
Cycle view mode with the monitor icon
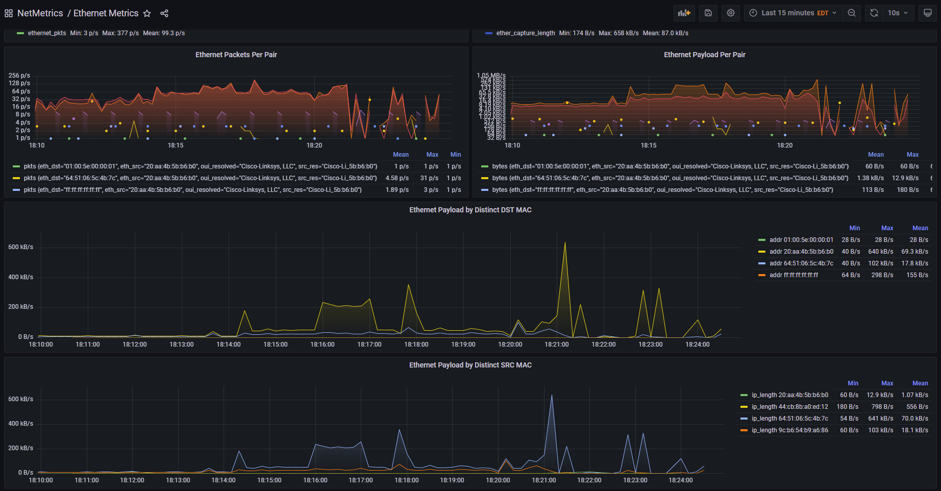(927, 13)
